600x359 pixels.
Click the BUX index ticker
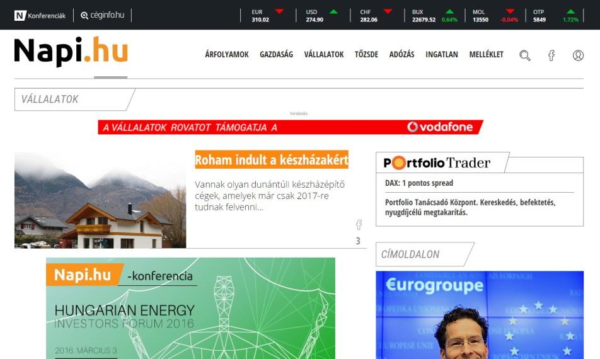[x=434, y=16]
